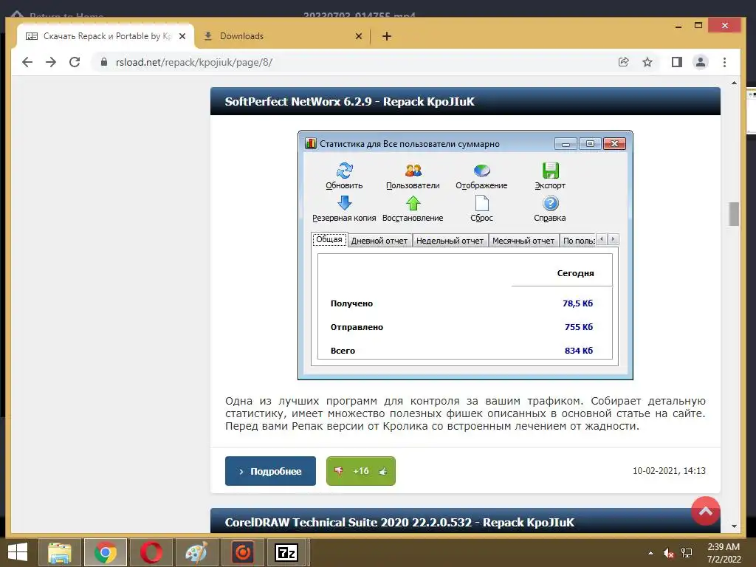Viewport: 756px width, 567px height.
Task: Click the Обновить refresh icon
Action: pos(344,171)
